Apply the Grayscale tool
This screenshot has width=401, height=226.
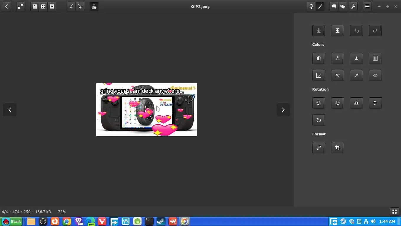(375, 58)
